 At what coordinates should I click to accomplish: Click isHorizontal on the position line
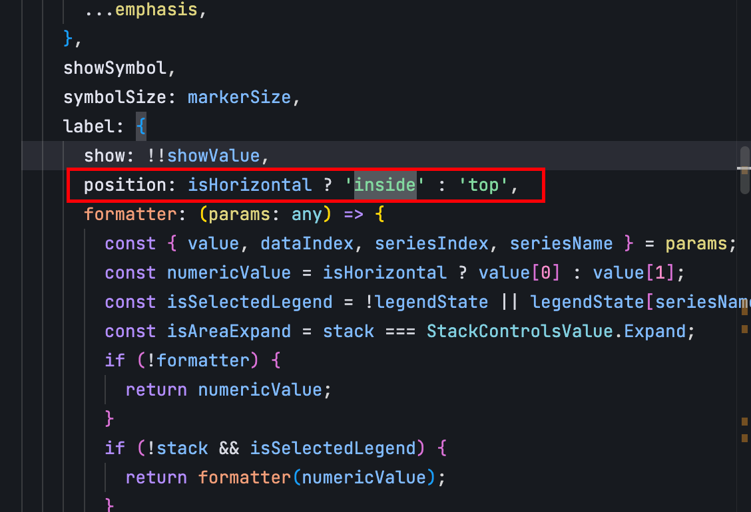click(250, 185)
